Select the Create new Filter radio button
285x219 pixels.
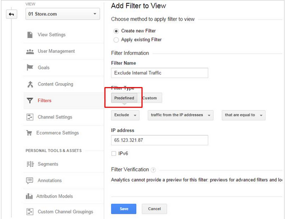[116, 31]
